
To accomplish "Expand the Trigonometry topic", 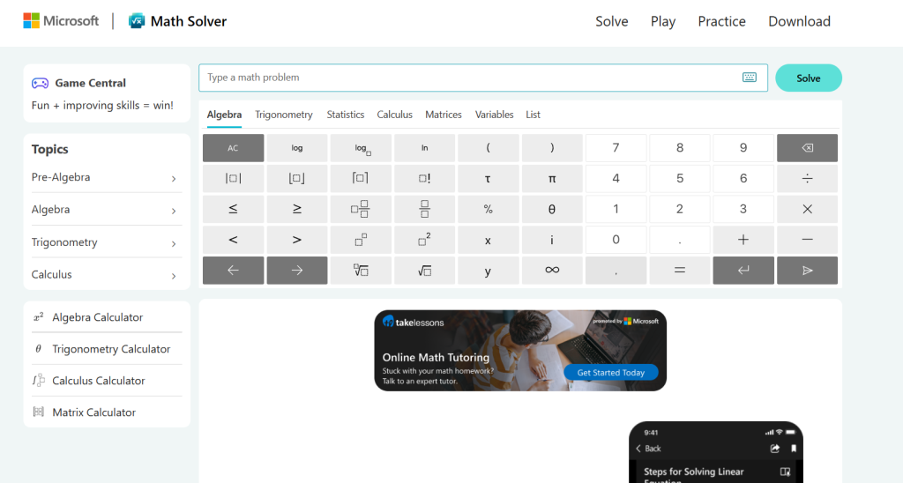I will 107,242.
